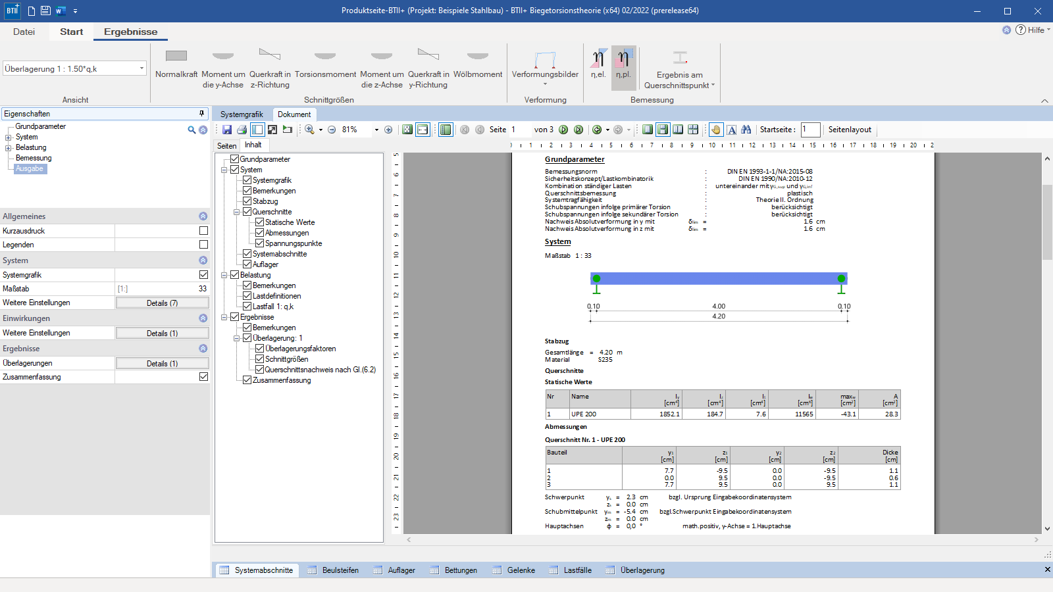Open the Überlagerung 1 combo box
This screenshot has height=592, width=1053.
tap(74, 68)
